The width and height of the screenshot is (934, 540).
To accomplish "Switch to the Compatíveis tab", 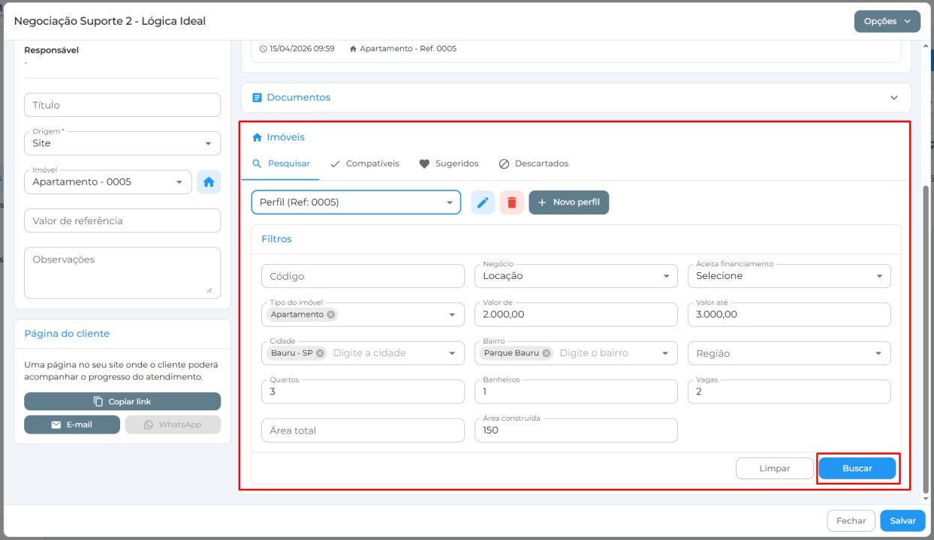I will coord(364,163).
